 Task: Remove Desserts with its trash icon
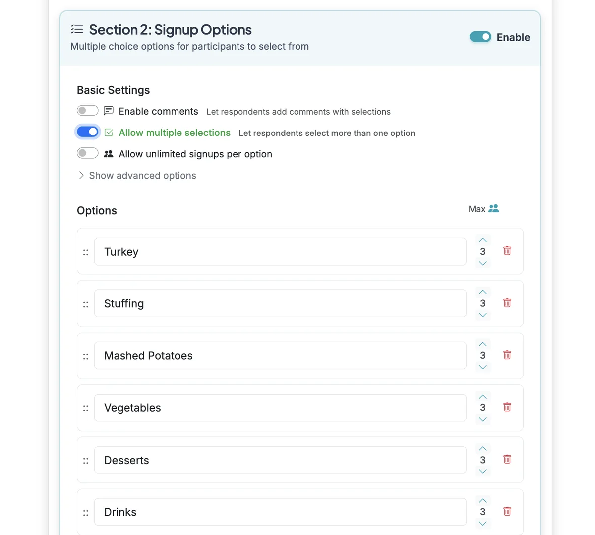click(x=507, y=459)
